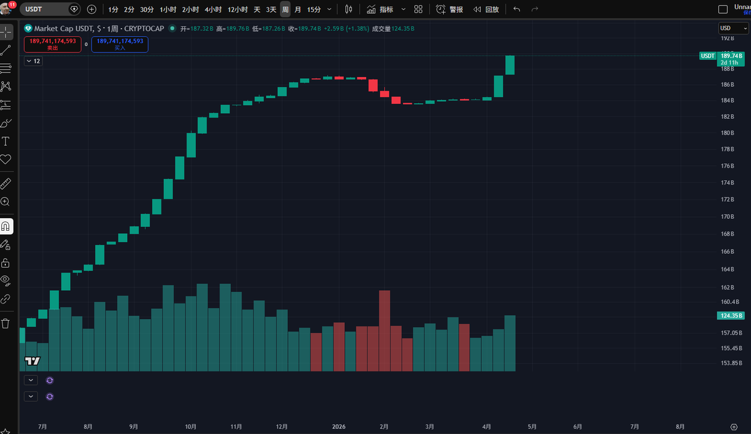
Task: Select the 2分 timeframe
Action: pos(128,9)
